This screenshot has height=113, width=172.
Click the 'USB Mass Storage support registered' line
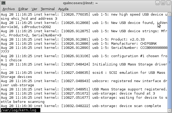84,89
